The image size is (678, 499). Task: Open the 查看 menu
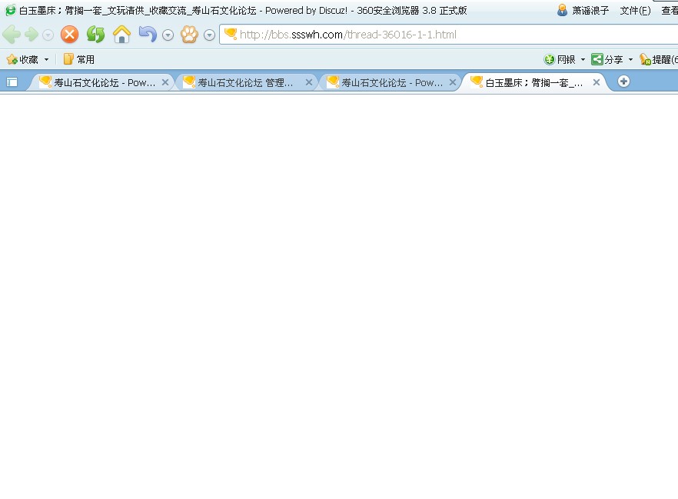670,10
